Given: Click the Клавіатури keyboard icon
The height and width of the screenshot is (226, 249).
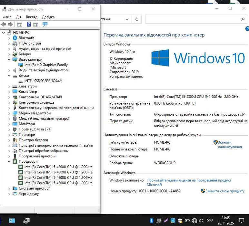Looking at the screenshot, I should coord(15,86).
